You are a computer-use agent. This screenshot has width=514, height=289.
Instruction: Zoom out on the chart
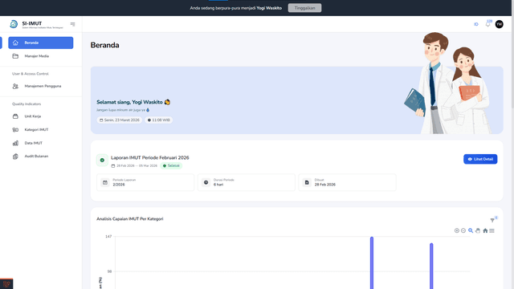(463, 230)
